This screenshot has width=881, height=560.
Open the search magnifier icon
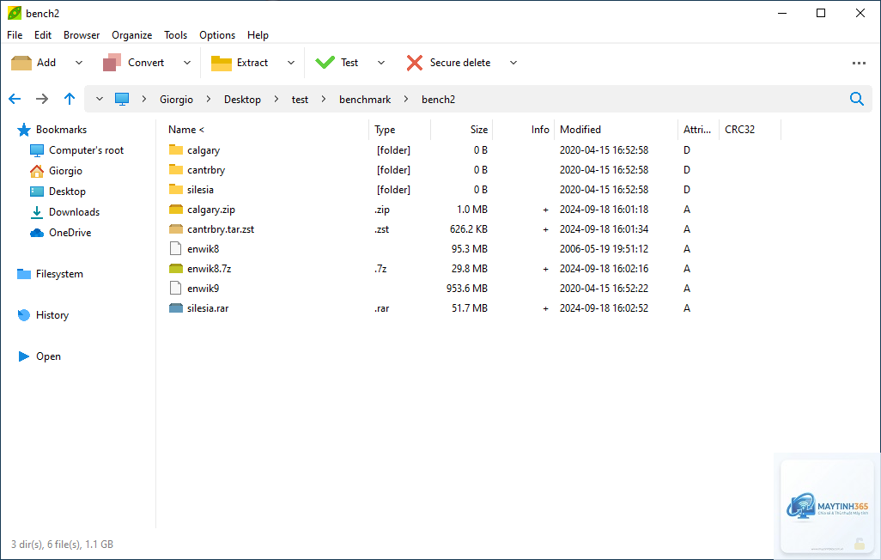tap(856, 99)
